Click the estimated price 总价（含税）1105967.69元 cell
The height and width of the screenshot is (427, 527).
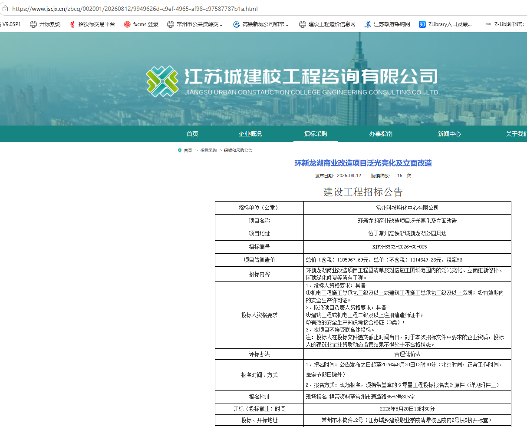click(407, 260)
